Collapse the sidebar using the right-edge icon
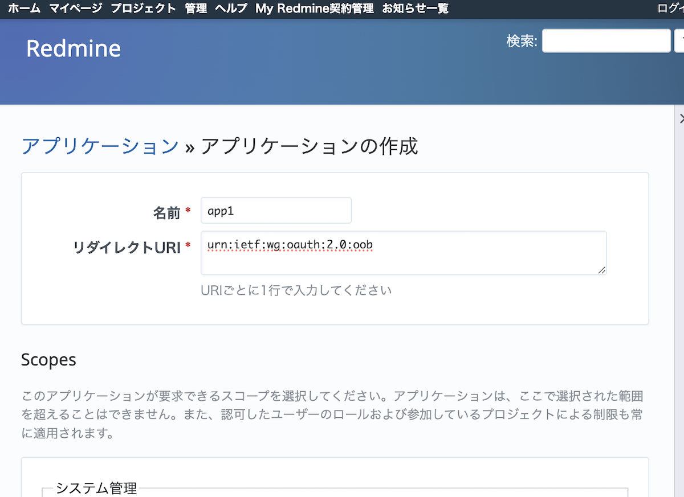The height and width of the screenshot is (497, 684). 681,118
